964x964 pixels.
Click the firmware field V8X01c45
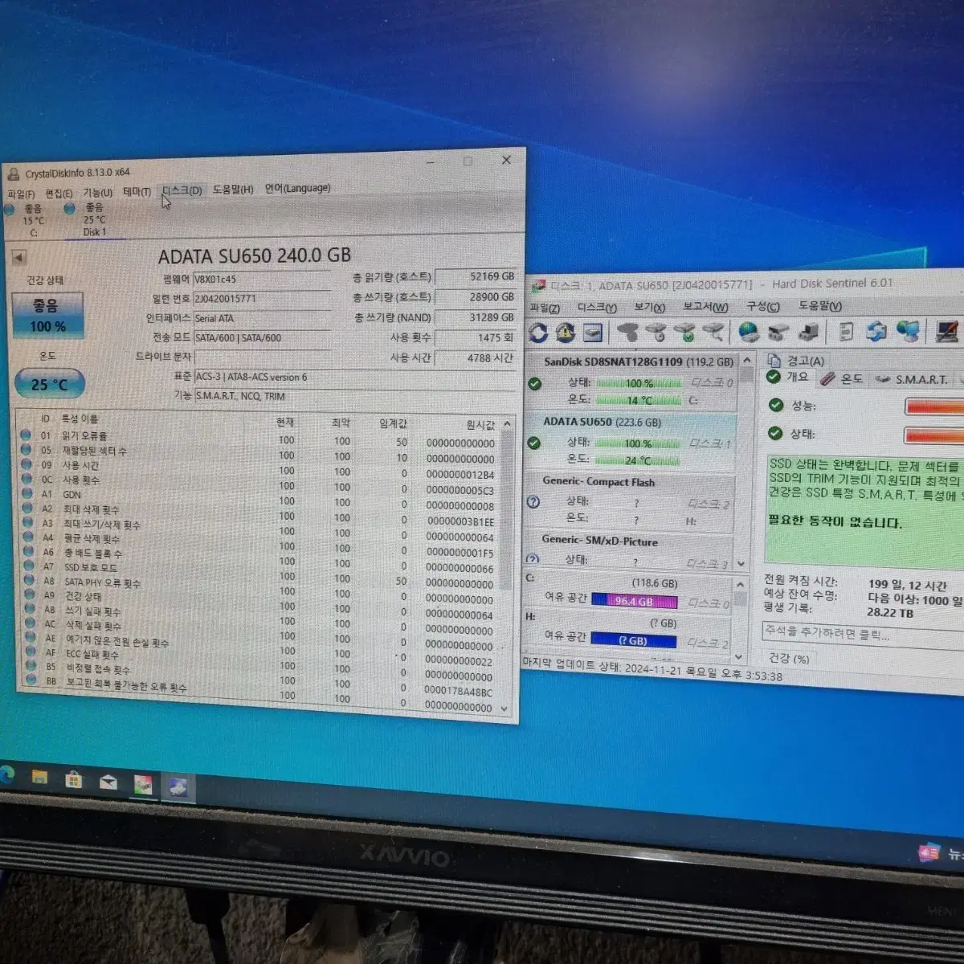[262, 279]
